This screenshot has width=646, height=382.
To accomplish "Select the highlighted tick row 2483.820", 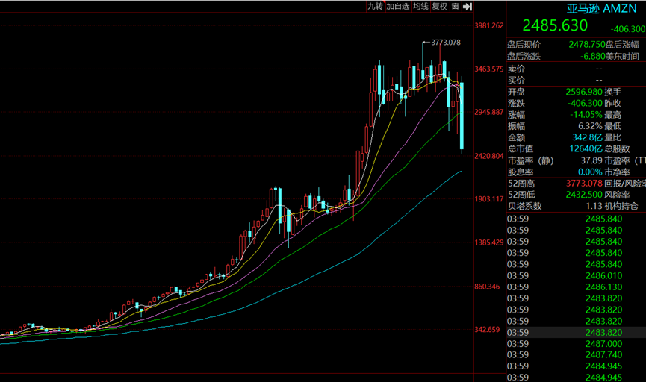I will click(x=576, y=332).
